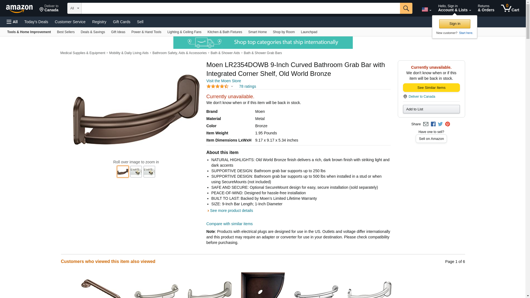This screenshot has height=298, width=530.
Task: Share on Twitter icon
Action: point(440,124)
